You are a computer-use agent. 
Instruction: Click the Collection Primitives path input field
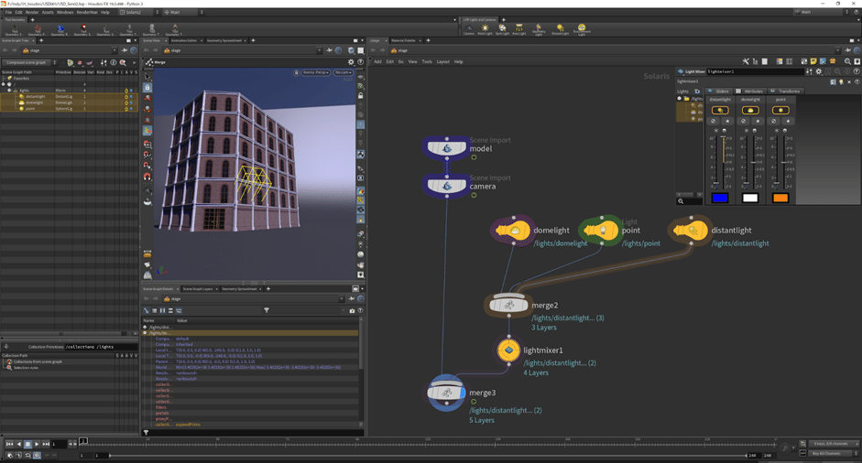(x=101, y=347)
